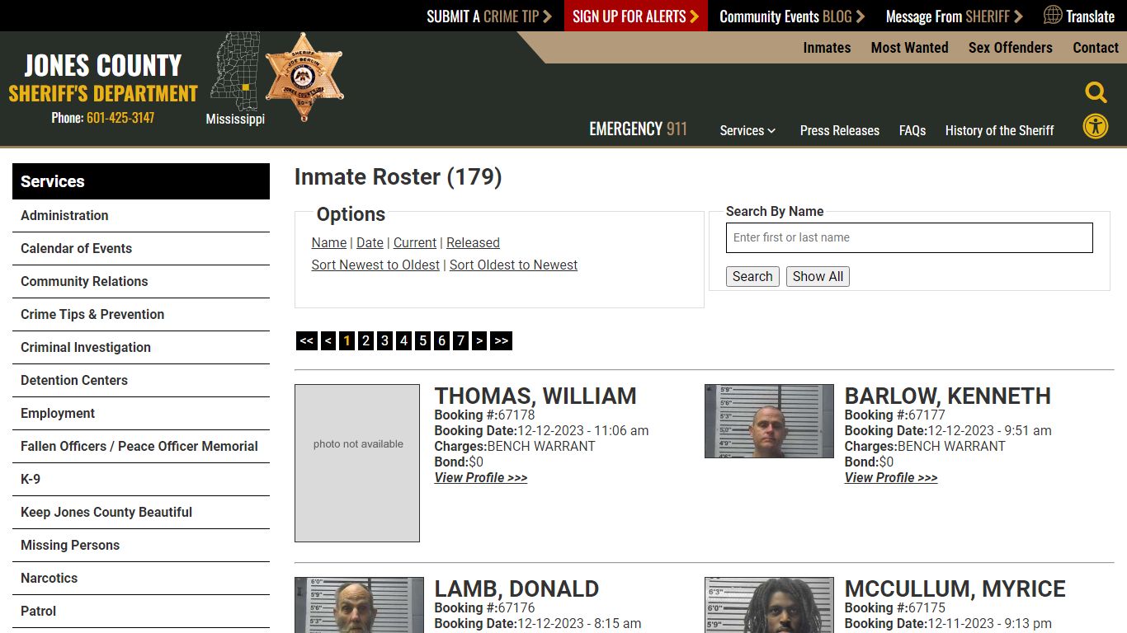Open Patrol sidebar link

(141, 612)
